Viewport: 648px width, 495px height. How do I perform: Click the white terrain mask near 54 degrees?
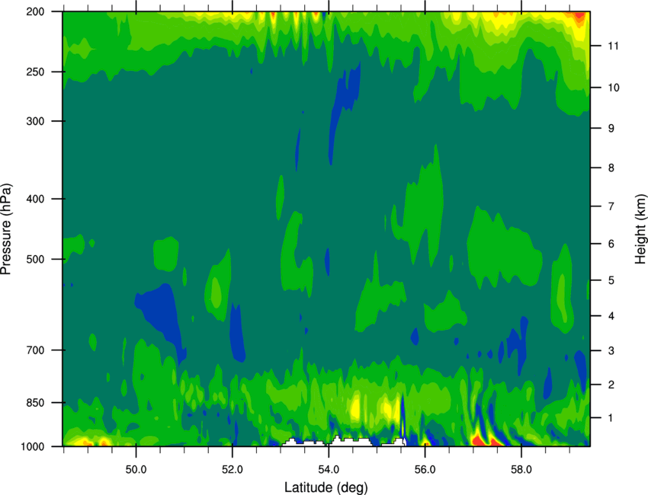click(x=349, y=442)
